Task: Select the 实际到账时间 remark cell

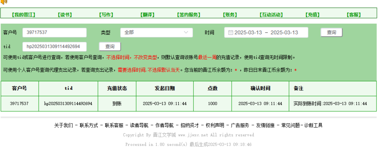Action: click(333, 104)
